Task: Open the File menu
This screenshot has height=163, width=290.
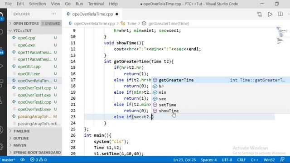Action: point(8,4)
